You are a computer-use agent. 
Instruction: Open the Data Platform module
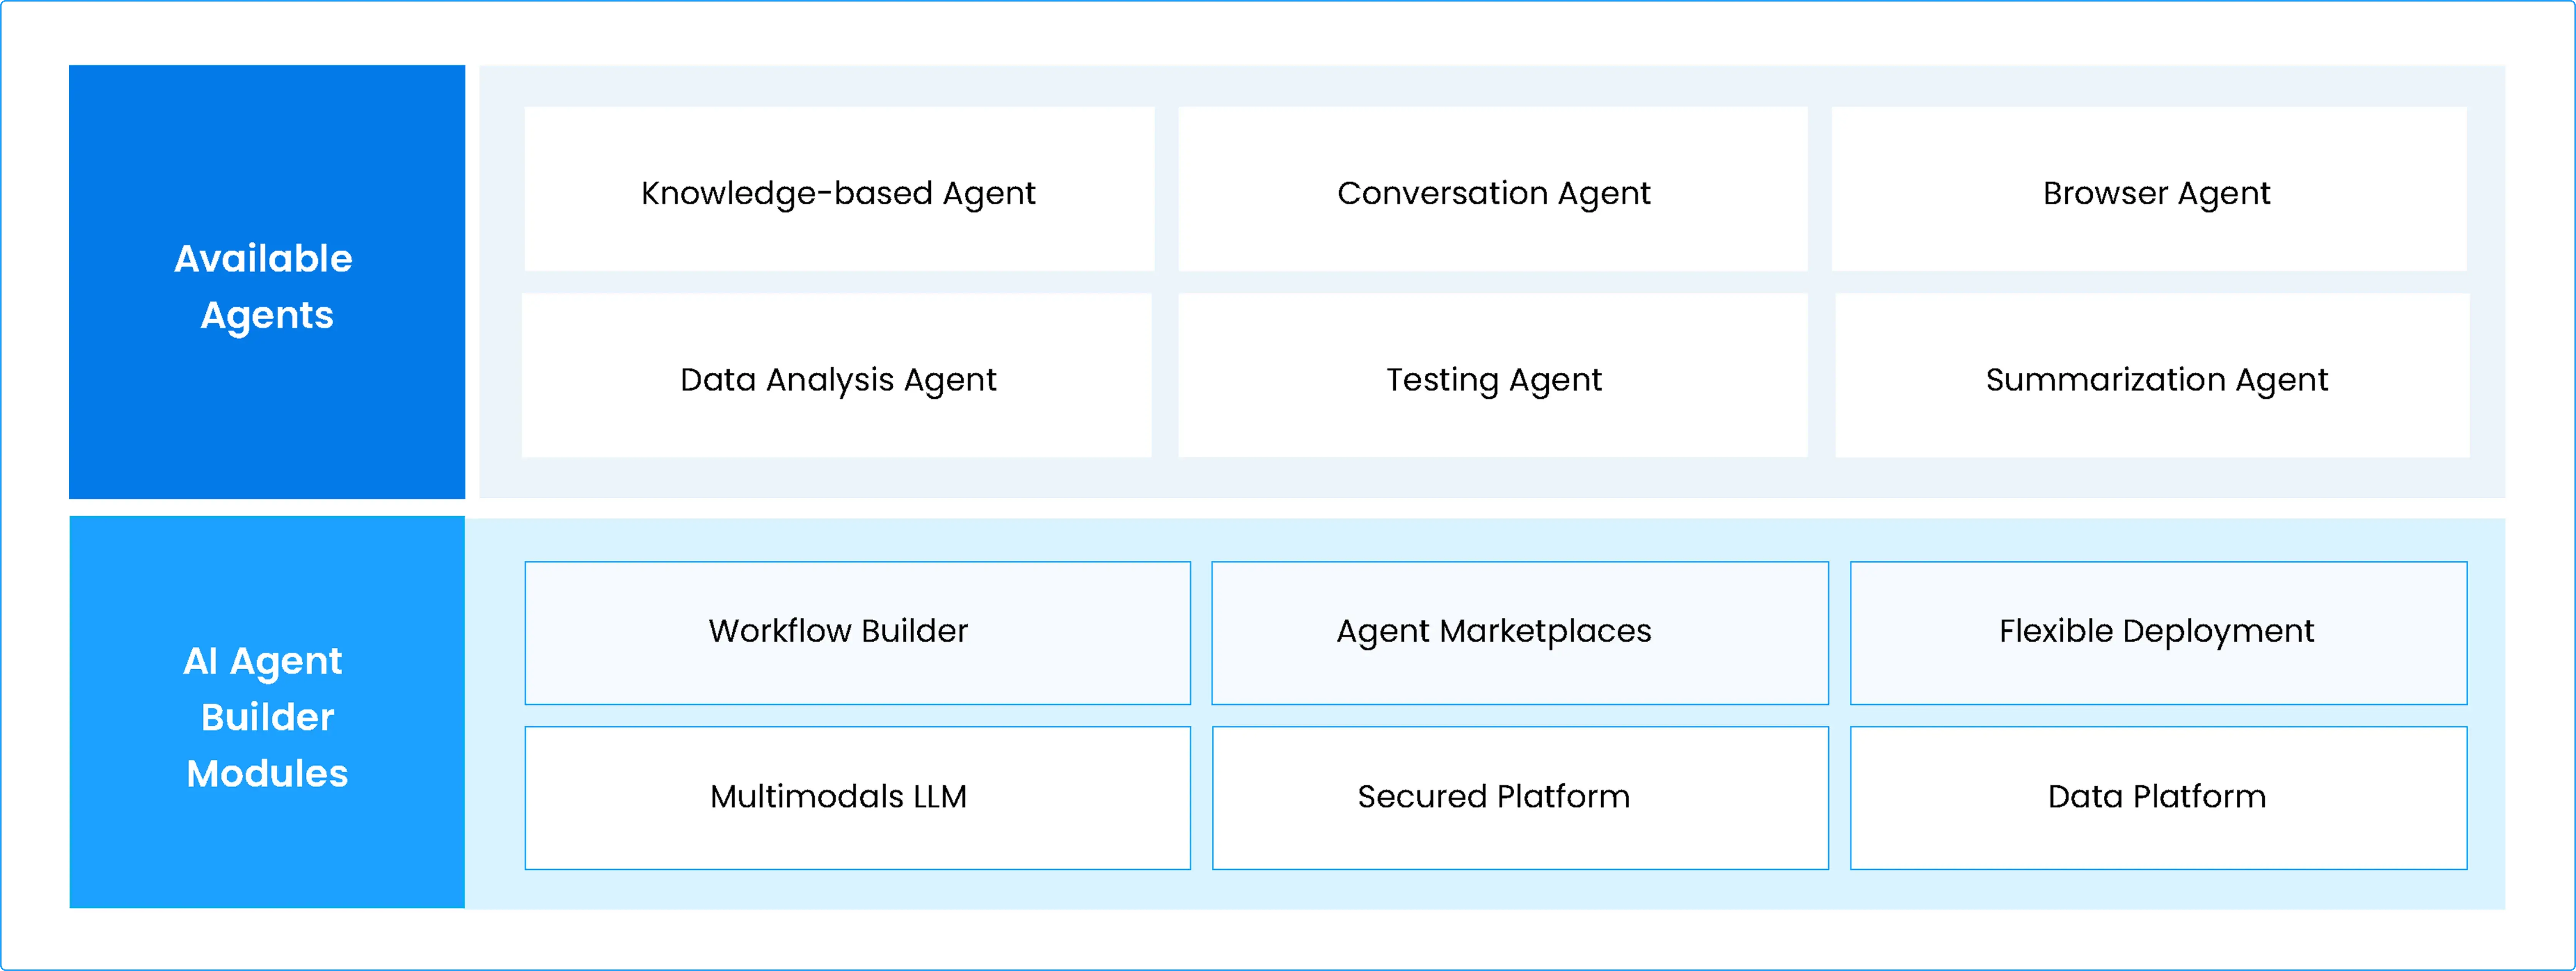tap(2158, 798)
